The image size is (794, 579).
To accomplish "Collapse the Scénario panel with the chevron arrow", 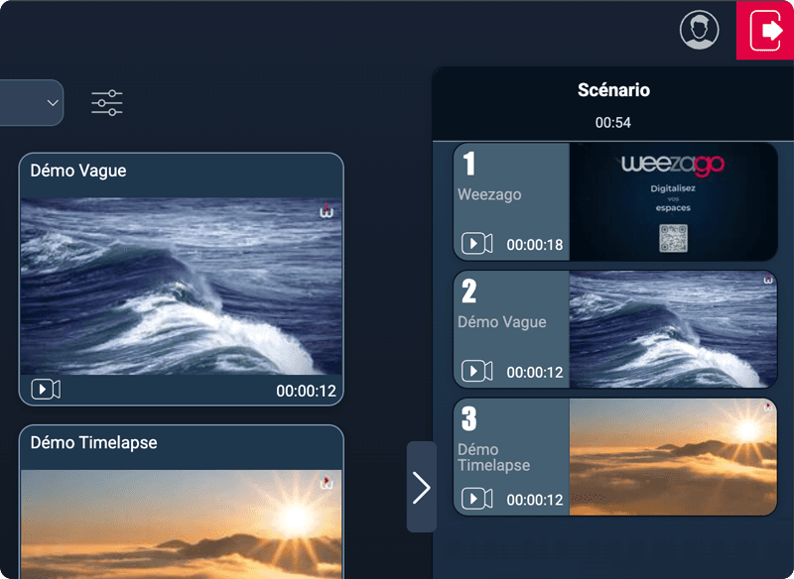I will coord(421,487).
